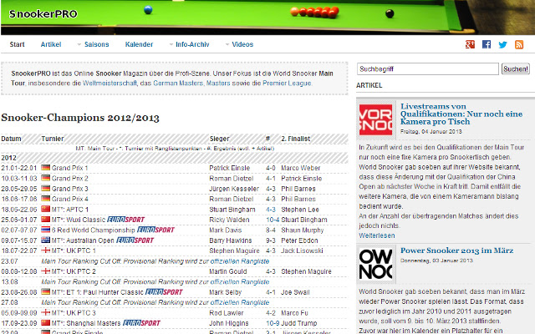
Task: Open the 4-3 result link for APTC 1
Action: click(271, 210)
